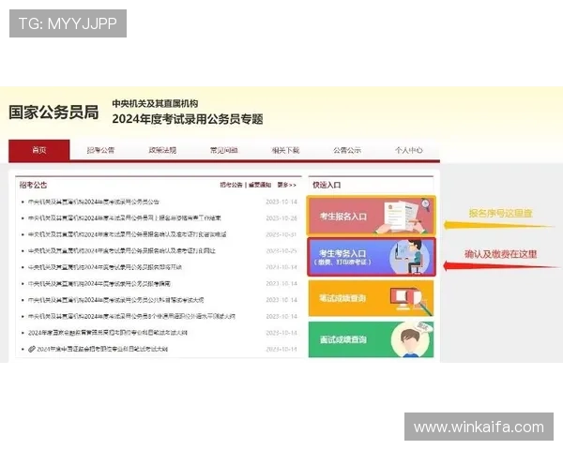Select the 公告公示 navigation tab
Viewport: 563px width, 450px height.
[347, 150]
